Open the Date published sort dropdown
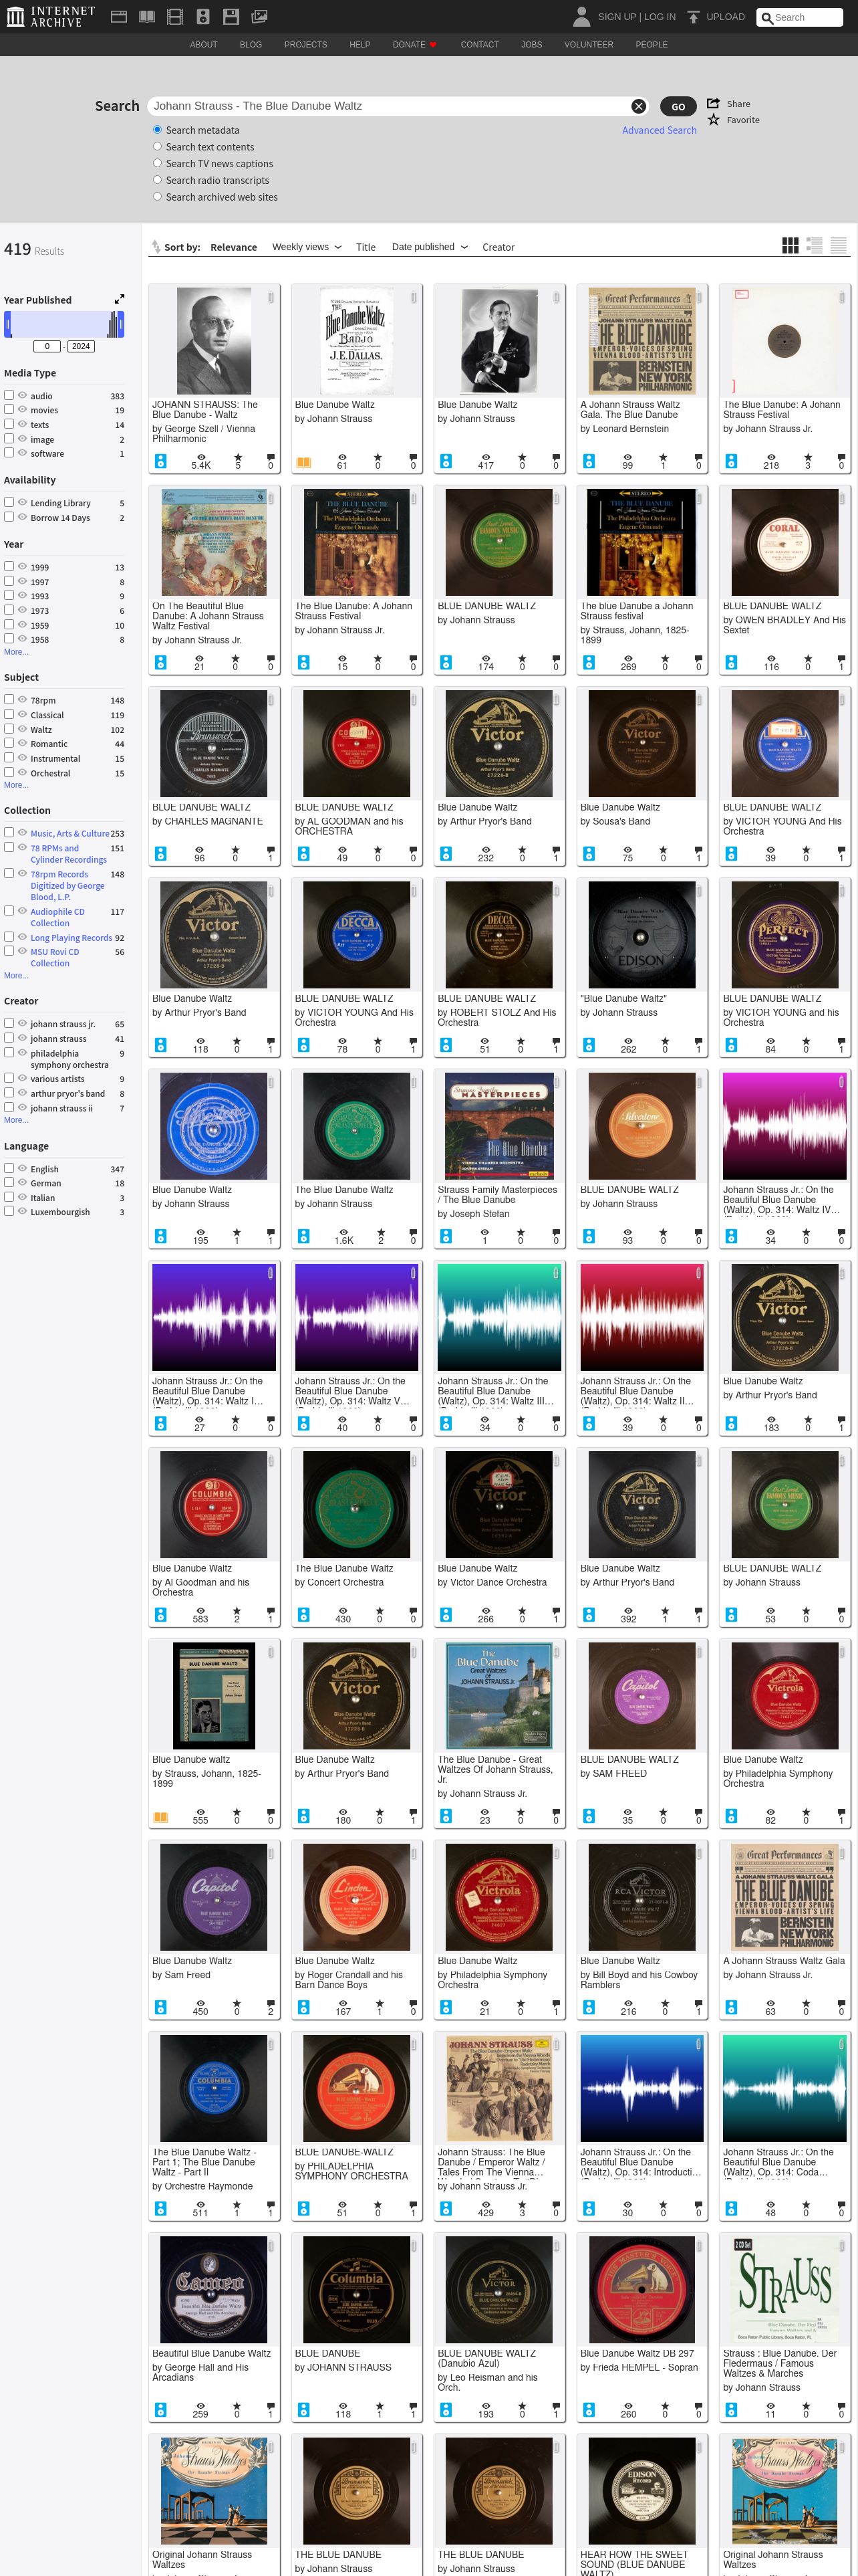Screen dimensions: 858x2576 pyautogui.click(x=430, y=247)
